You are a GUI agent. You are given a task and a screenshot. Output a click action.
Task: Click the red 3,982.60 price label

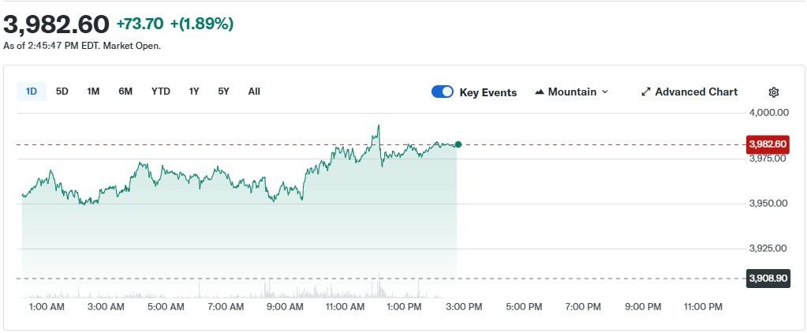click(766, 144)
